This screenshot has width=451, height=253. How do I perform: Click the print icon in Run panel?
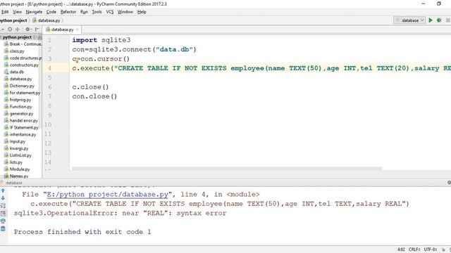(3, 221)
